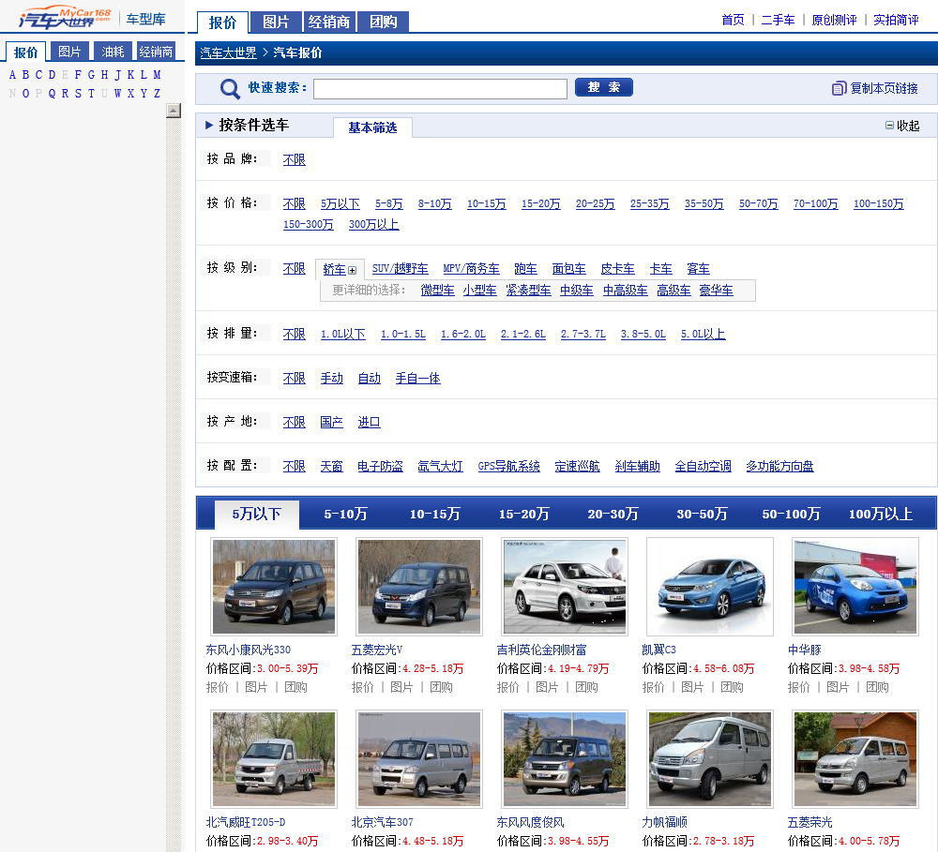Select the 10-15万 price range tab
This screenshot has width=938, height=852.
click(x=434, y=515)
